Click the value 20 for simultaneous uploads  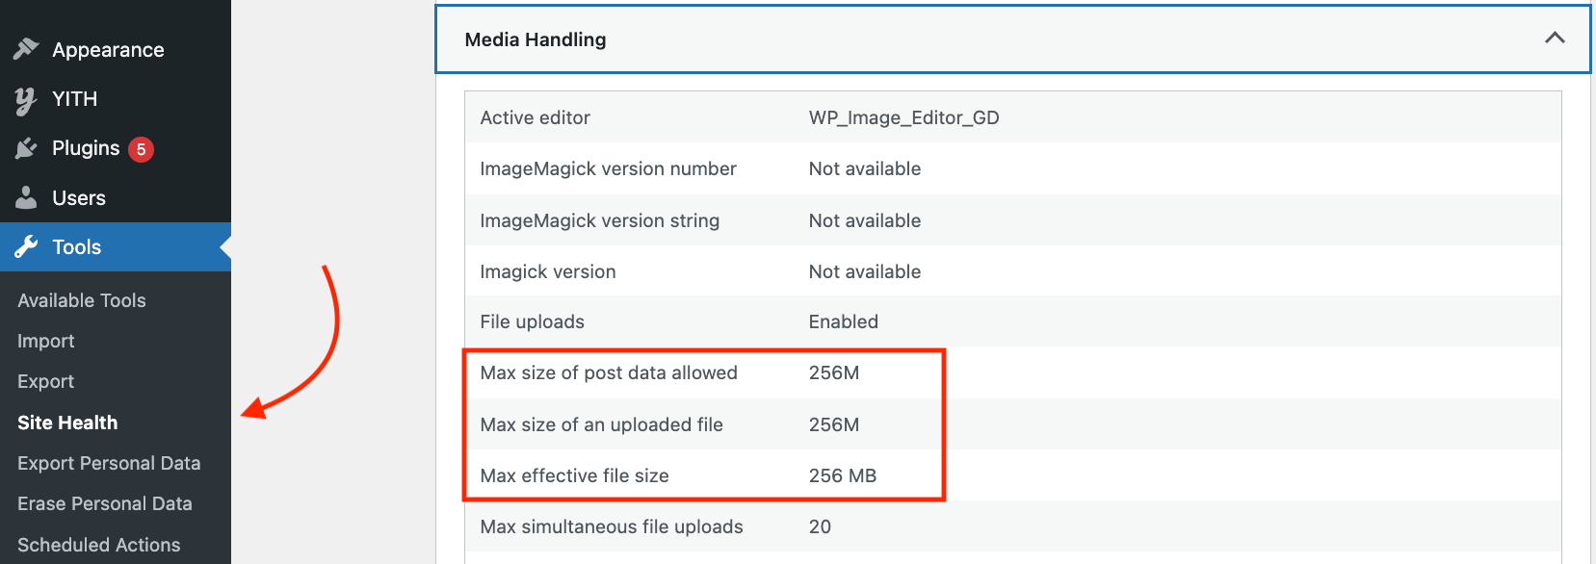820,526
